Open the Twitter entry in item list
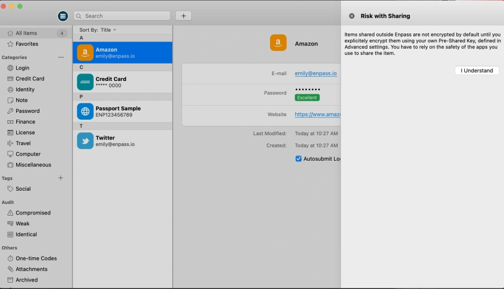Image resolution: width=504 pixels, height=289 pixels. [122, 140]
